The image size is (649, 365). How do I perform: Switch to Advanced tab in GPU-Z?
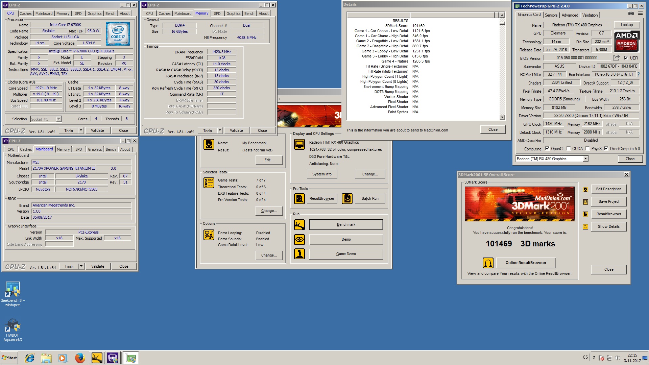[x=570, y=15]
